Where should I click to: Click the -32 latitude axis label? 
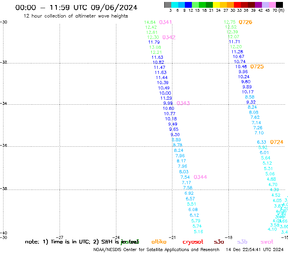click(x=4, y=62)
